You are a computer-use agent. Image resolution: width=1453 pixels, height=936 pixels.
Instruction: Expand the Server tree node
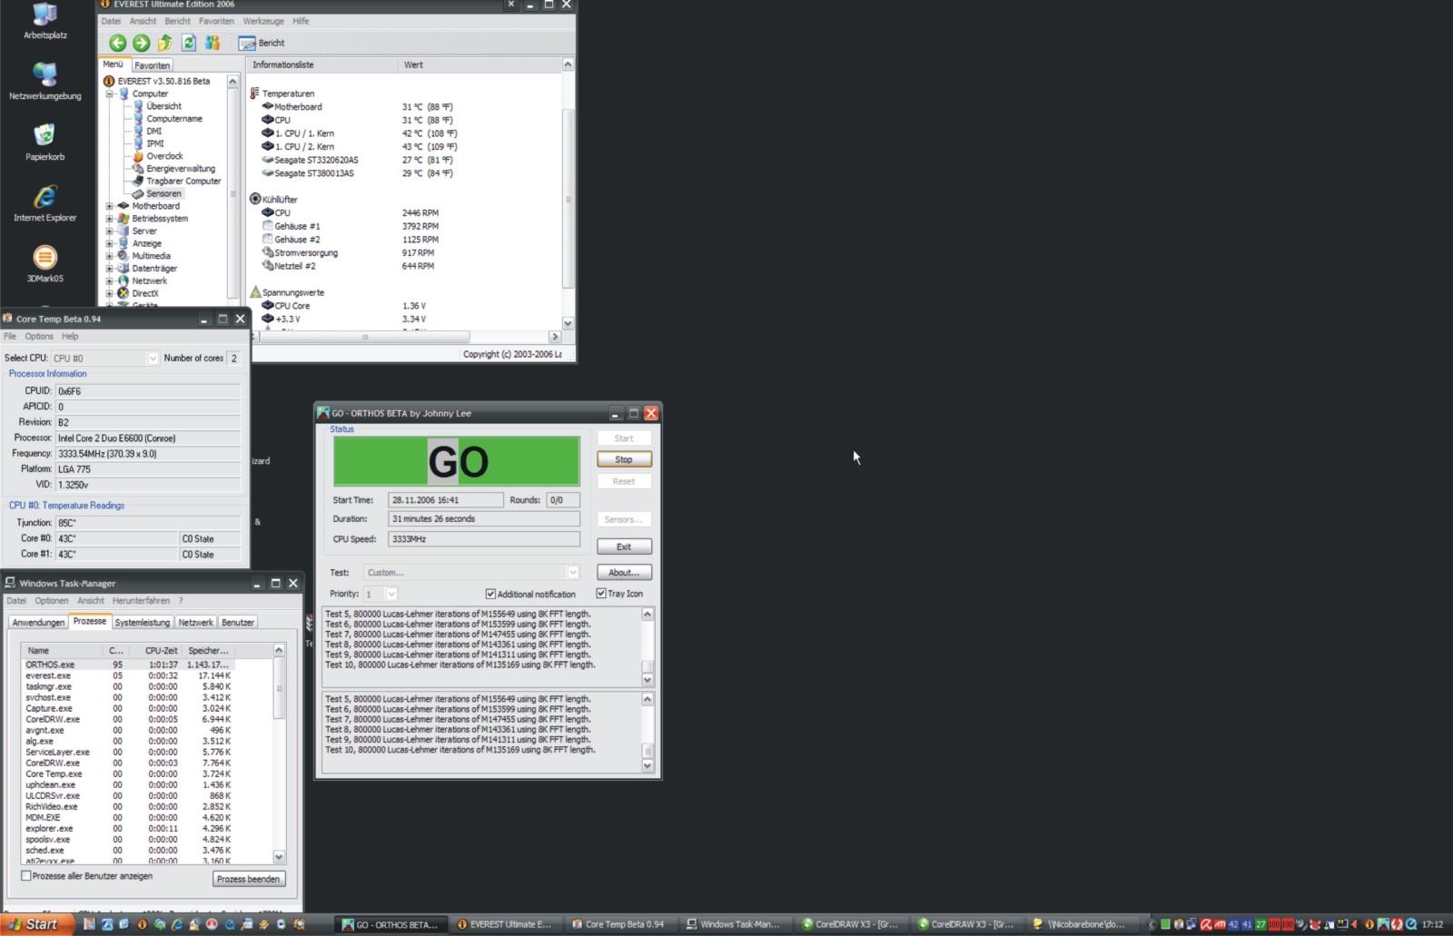pos(110,231)
